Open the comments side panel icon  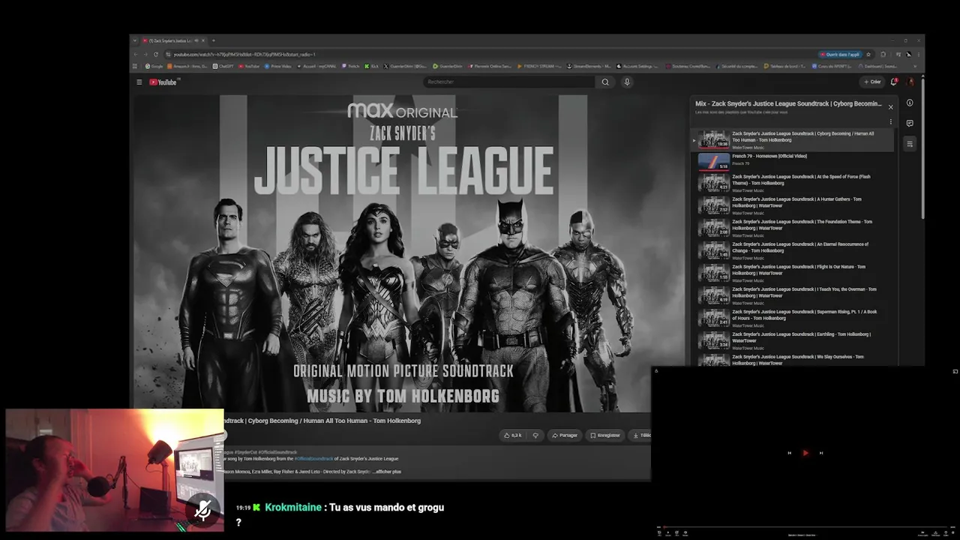tap(910, 123)
